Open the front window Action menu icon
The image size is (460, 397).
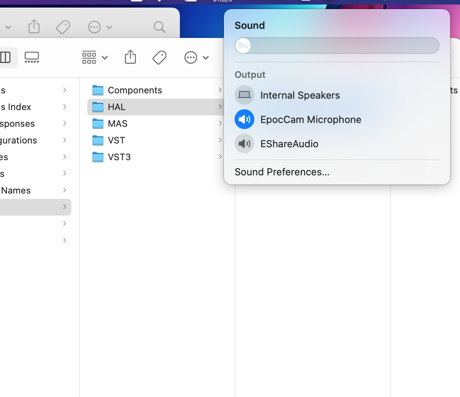(x=191, y=58)
